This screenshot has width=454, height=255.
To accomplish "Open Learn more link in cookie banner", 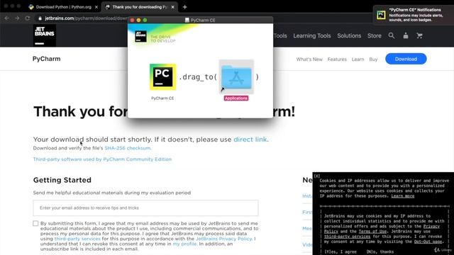I will tap(402, 196).
